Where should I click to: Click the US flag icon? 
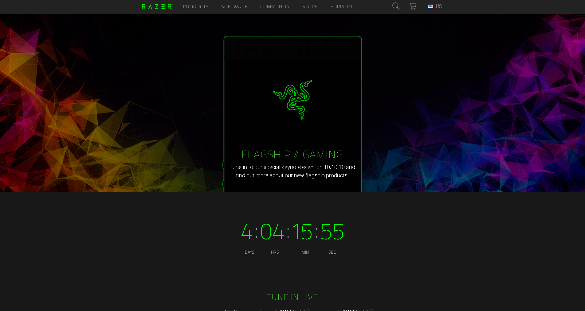pos(430,6)
